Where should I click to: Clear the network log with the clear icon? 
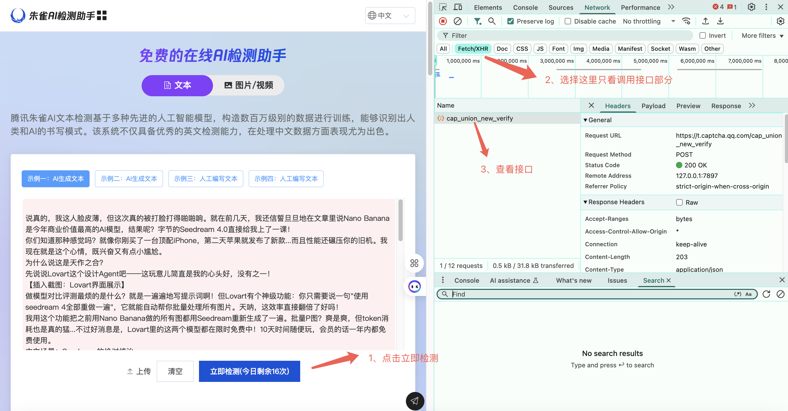[457, 21]
